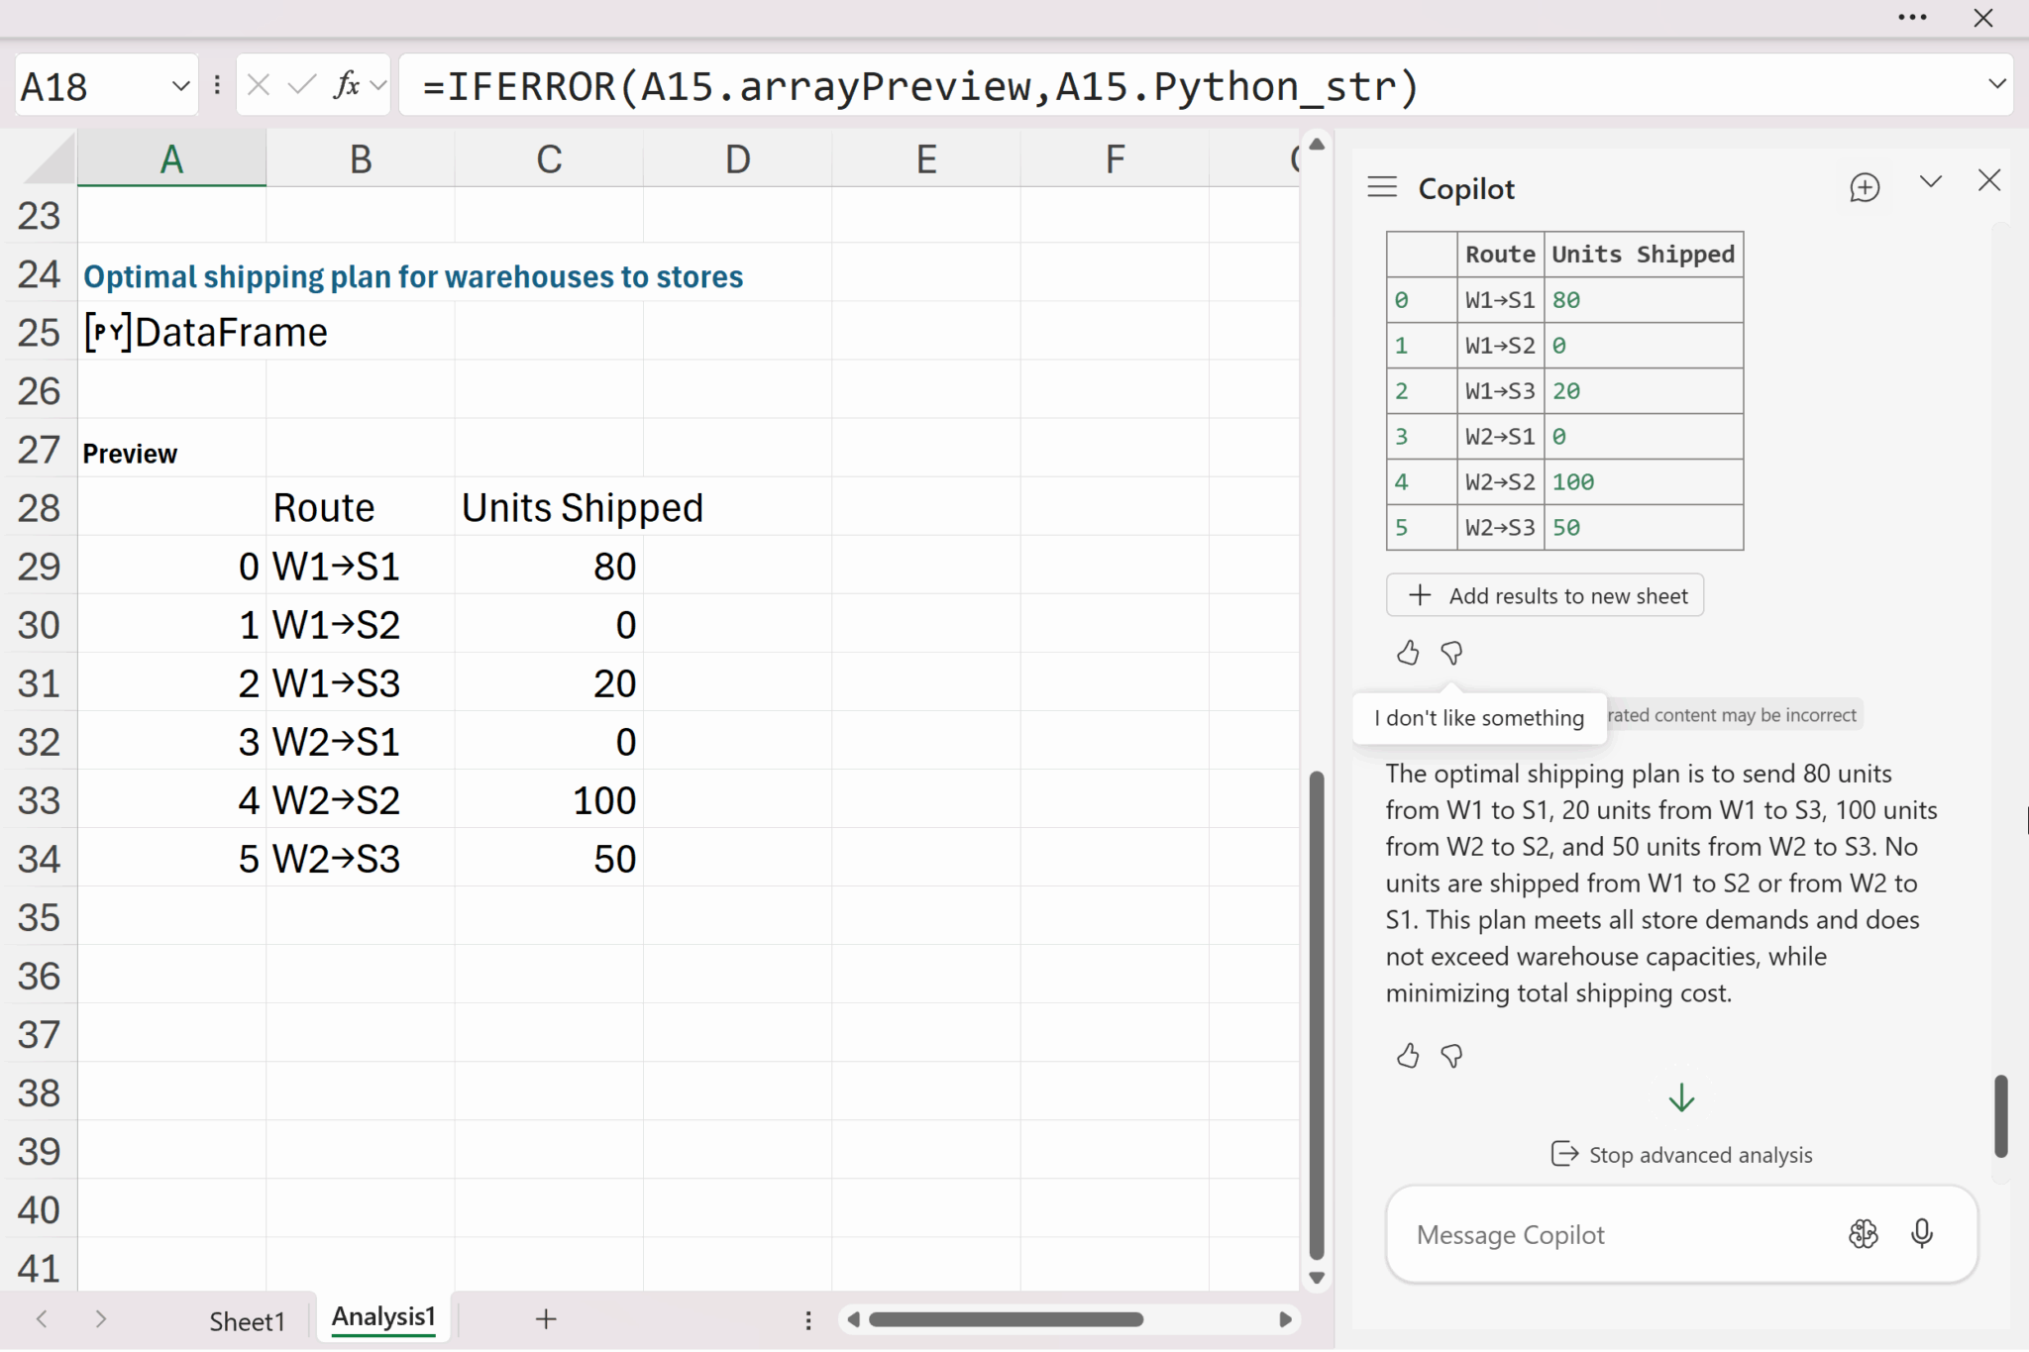Image resolution: width=2029 pixels, height=1352 pixels.
Task: Add a new sheet with plus button
Action: point(546,1319)
